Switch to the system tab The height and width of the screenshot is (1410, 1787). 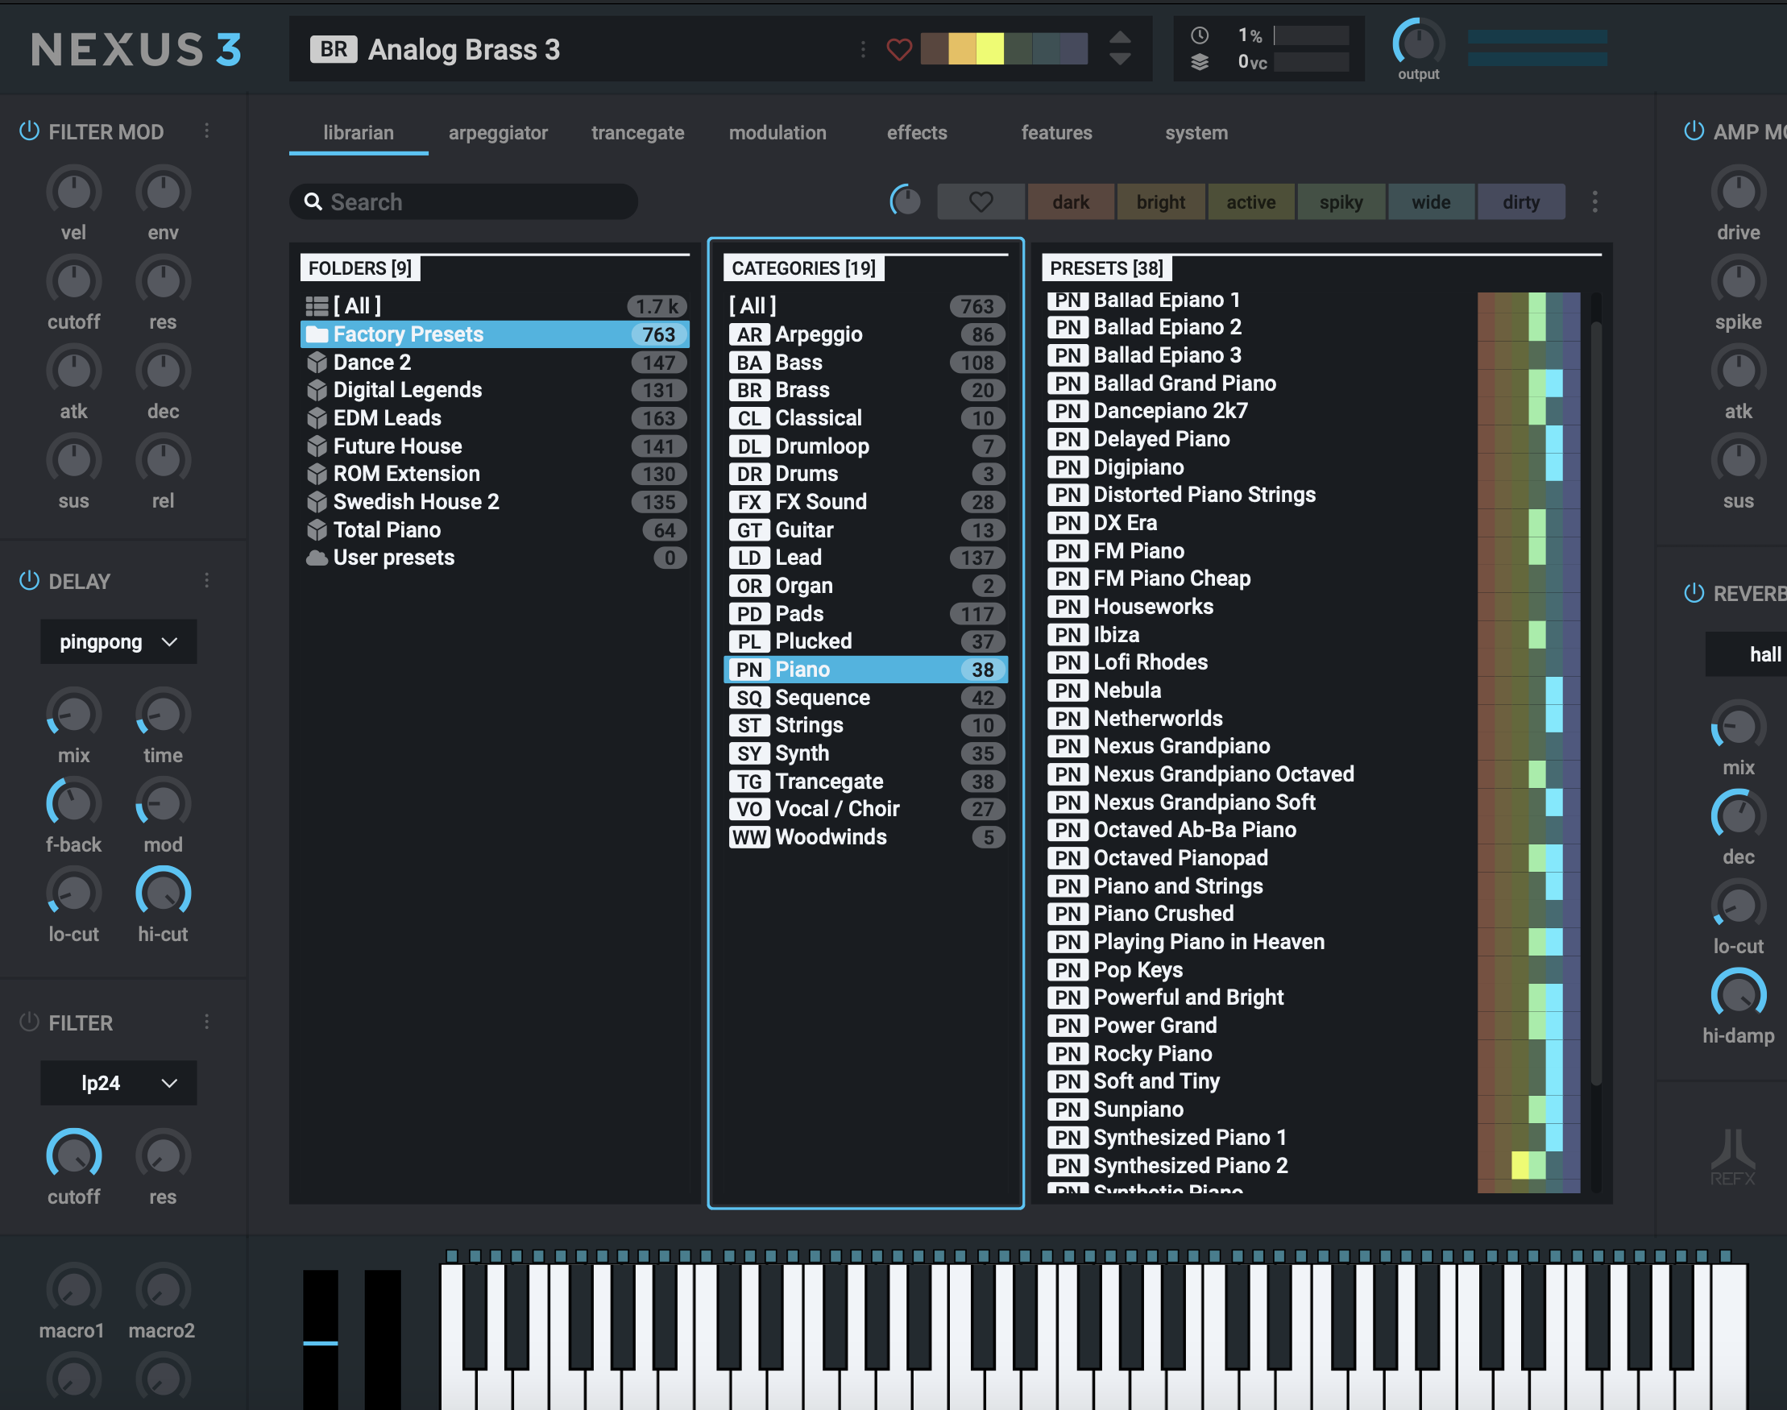tap(1196, 133)
